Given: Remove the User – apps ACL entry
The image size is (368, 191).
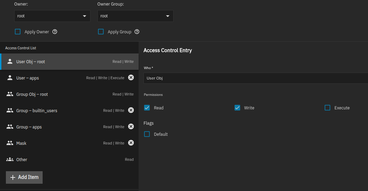Looking at the screenshot, I should tap(131, 78).
